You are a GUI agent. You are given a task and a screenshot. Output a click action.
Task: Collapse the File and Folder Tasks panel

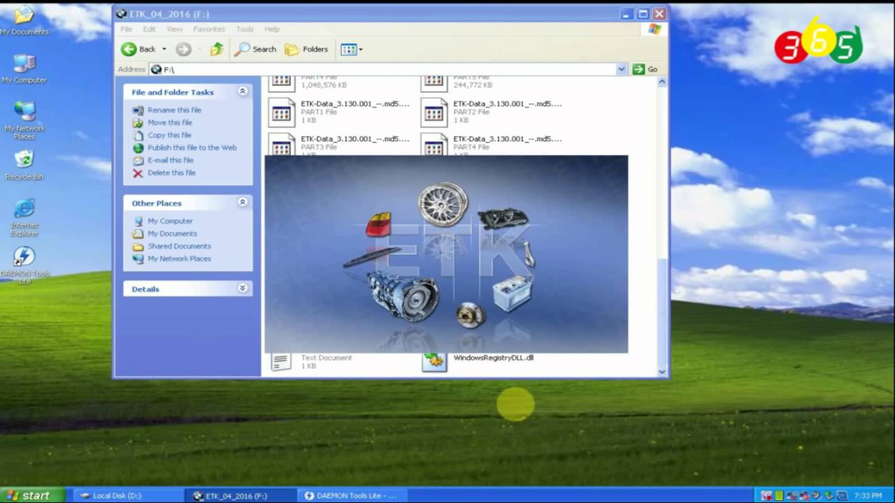243,92
